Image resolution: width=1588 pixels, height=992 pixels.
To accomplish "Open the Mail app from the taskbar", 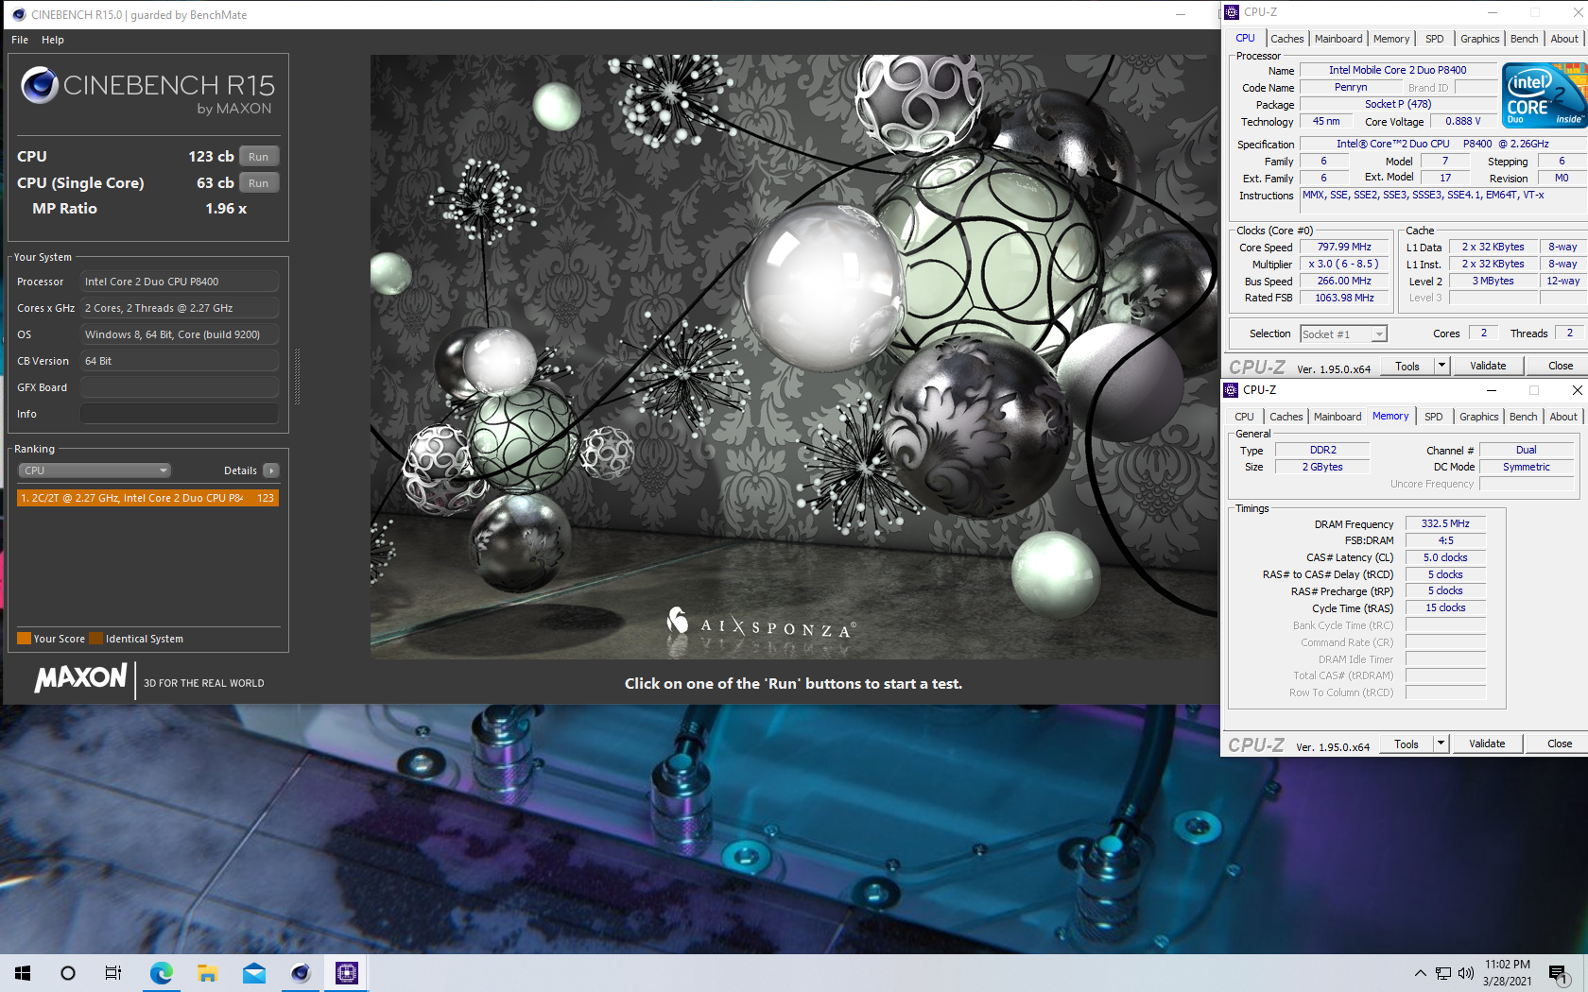I will click(254, 973).
